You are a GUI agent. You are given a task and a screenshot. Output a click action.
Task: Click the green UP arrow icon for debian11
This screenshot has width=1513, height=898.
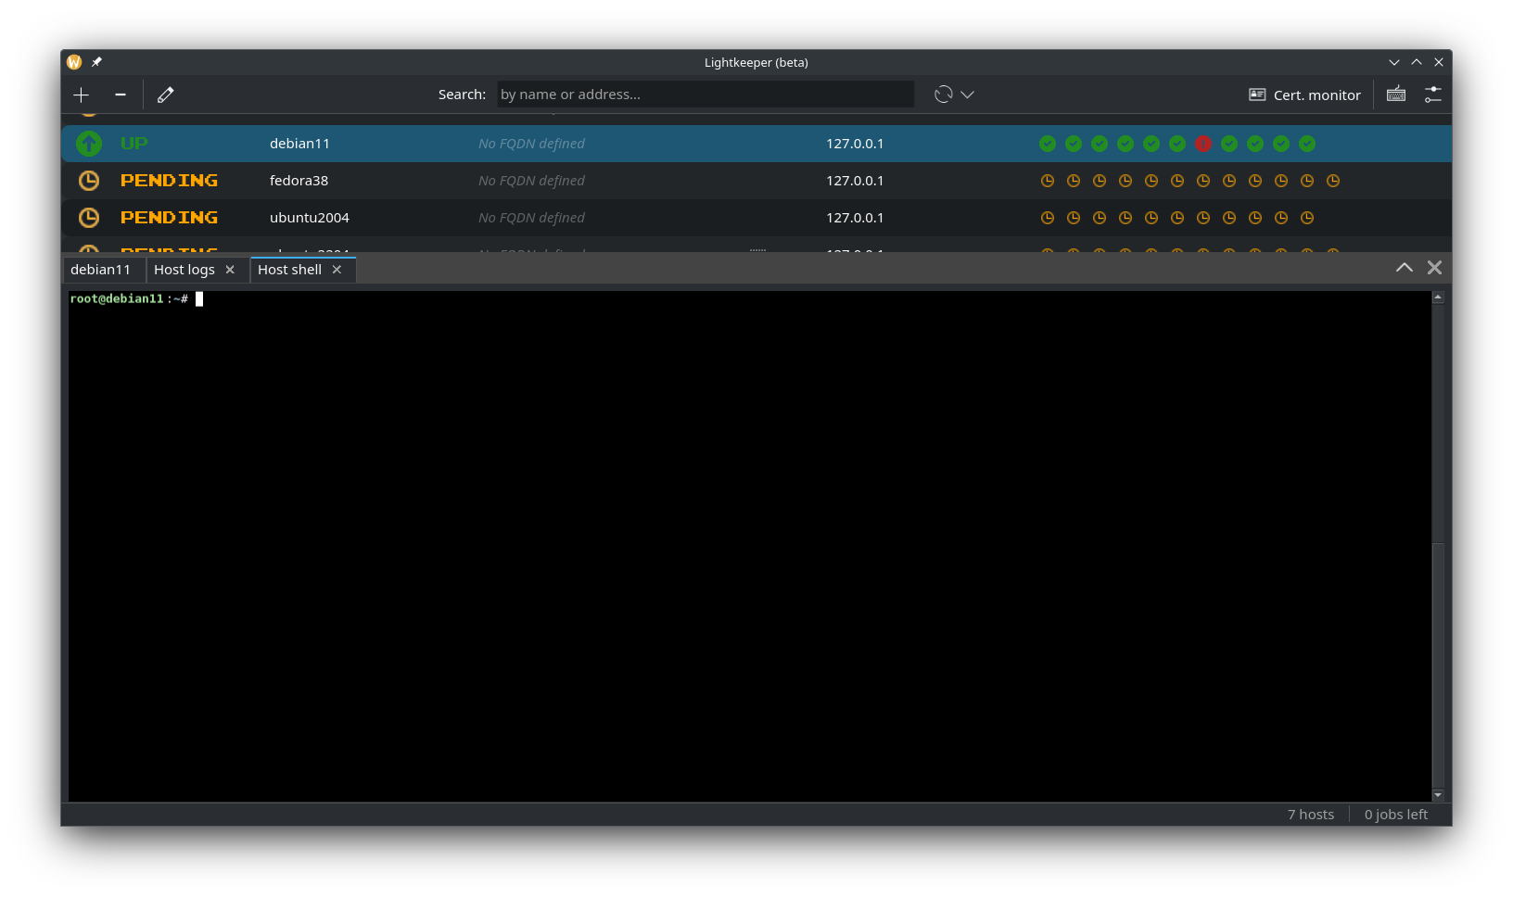tap(89, 144)
